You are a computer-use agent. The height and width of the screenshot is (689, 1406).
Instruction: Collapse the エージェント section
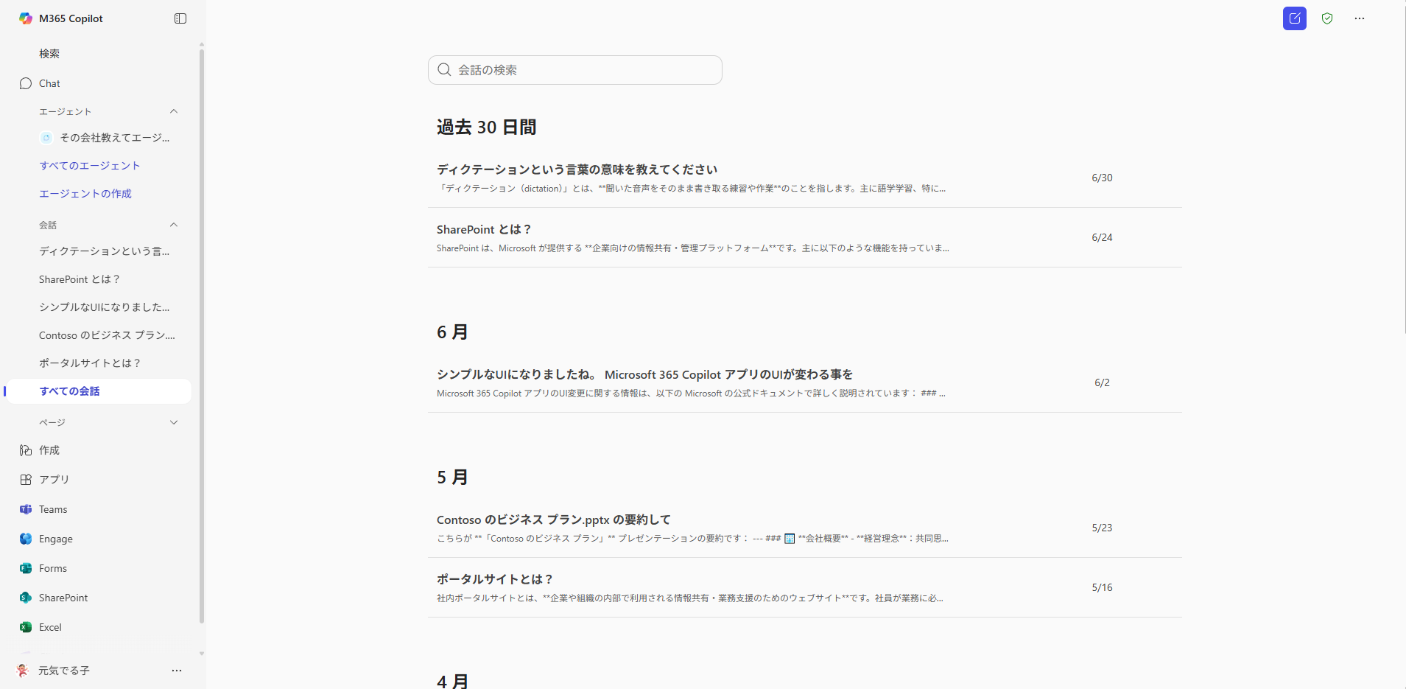click(x=174, y=111)
